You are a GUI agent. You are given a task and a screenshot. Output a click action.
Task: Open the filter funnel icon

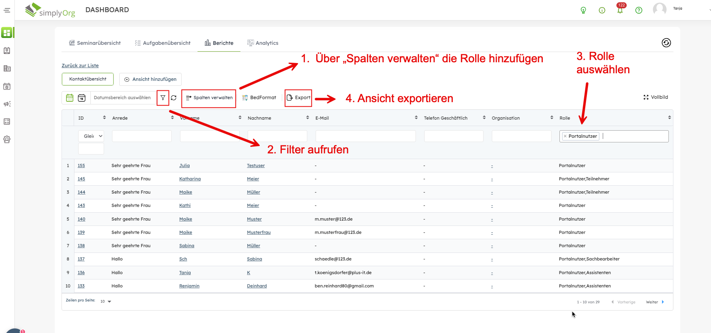click(x=163, y=98)
